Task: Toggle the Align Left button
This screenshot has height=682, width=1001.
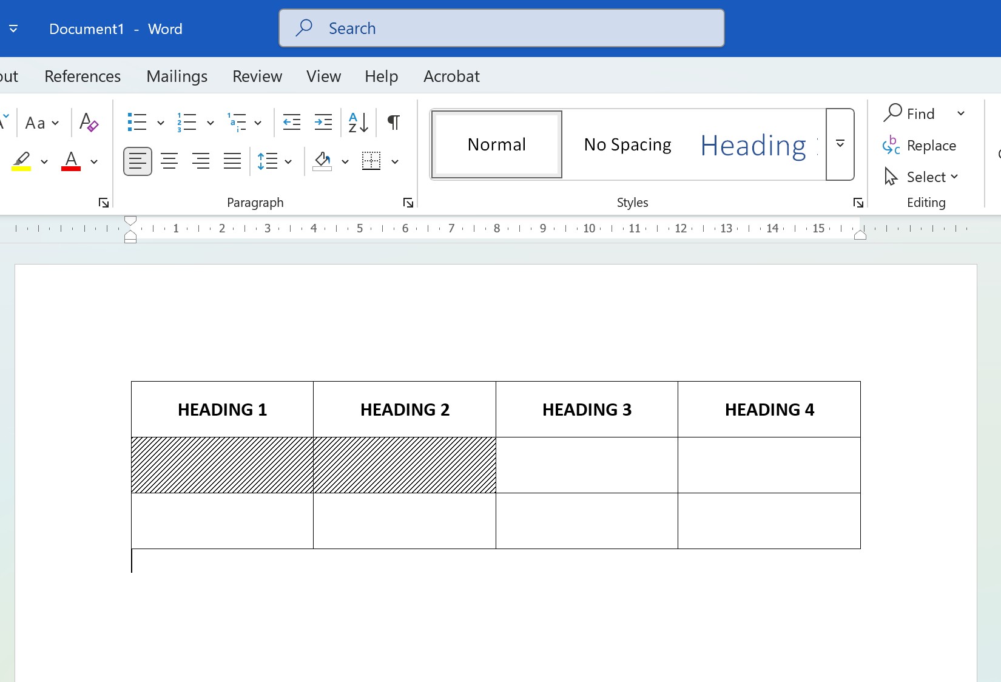Action: (137, 161)
